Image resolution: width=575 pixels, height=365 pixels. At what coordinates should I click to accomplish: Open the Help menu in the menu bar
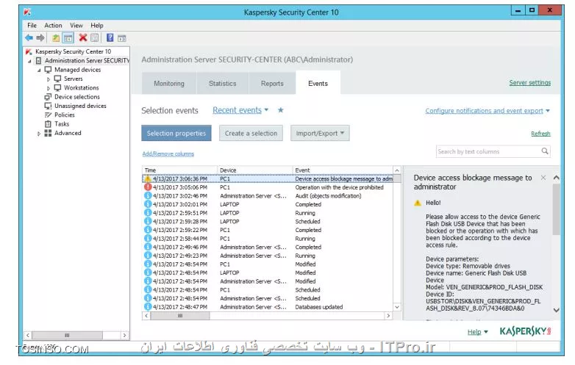tap(97, 25)
